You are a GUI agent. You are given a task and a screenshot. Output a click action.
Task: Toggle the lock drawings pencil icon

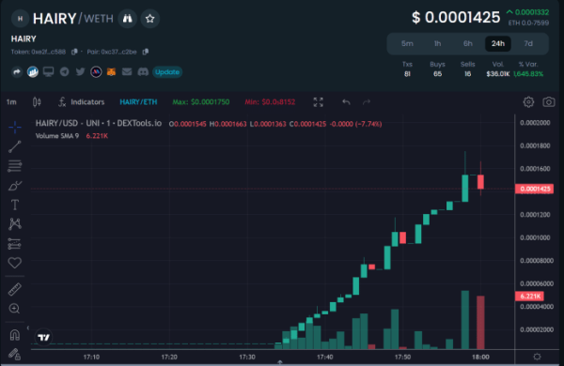[15, 354]
